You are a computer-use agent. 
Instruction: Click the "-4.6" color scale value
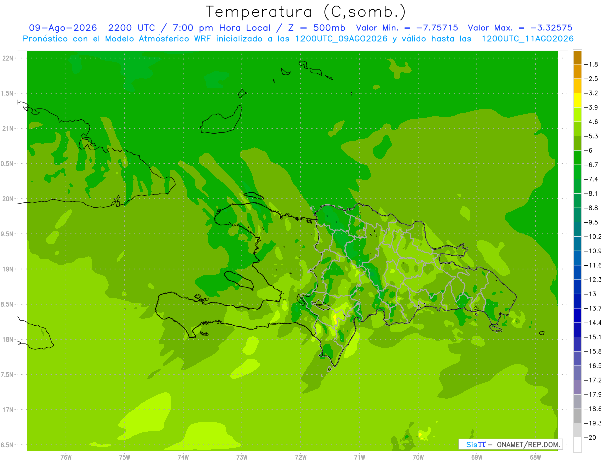pyautogui.click(x=592, y=122)
